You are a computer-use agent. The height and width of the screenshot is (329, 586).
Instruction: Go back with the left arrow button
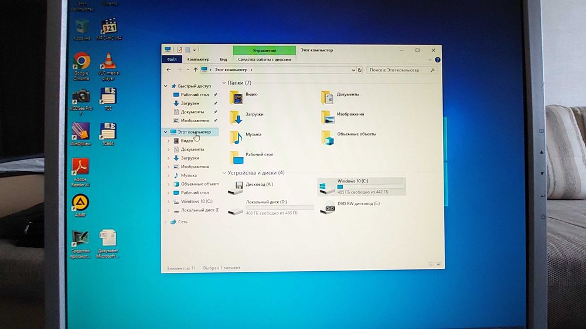(x=169, y=70)
